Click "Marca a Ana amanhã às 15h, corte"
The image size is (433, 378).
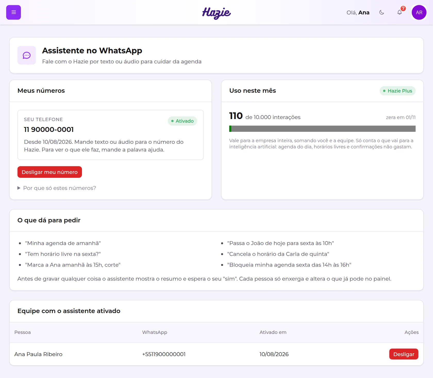coord(73,265)
